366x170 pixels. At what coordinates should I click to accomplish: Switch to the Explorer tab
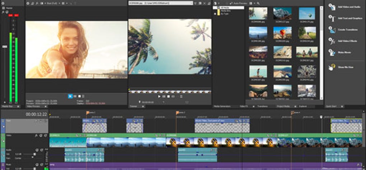303,106
